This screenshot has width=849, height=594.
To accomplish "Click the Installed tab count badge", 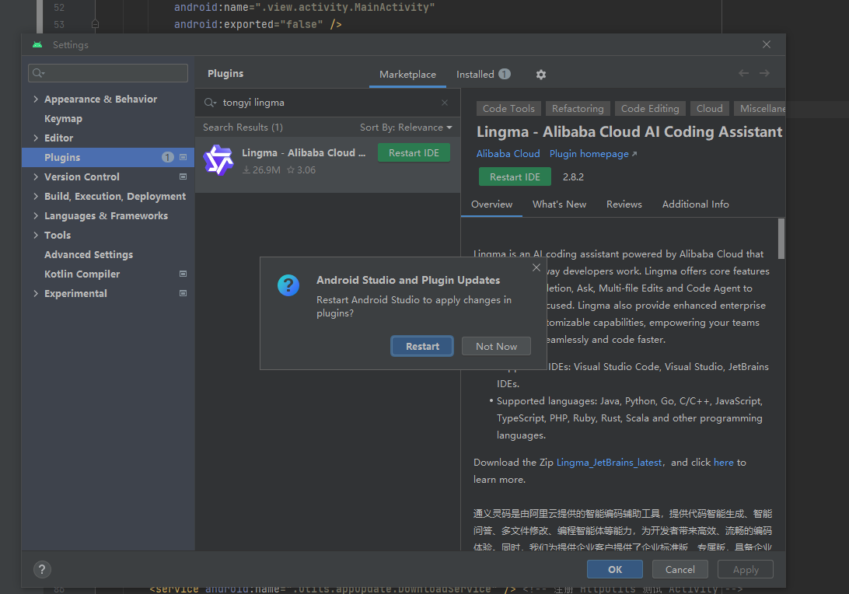I will 505,74.
